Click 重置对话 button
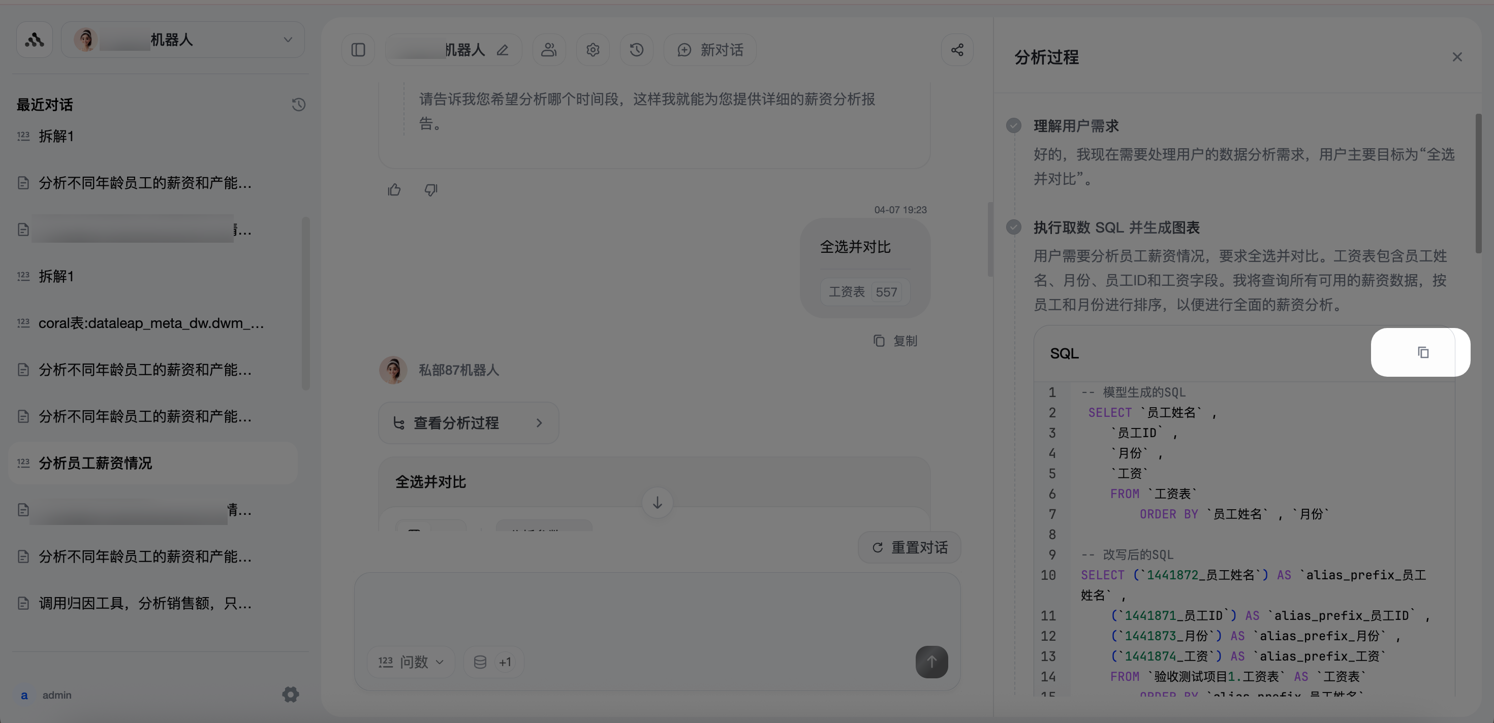The height and width of the screenshot is (723, 1494). [910, 547]
